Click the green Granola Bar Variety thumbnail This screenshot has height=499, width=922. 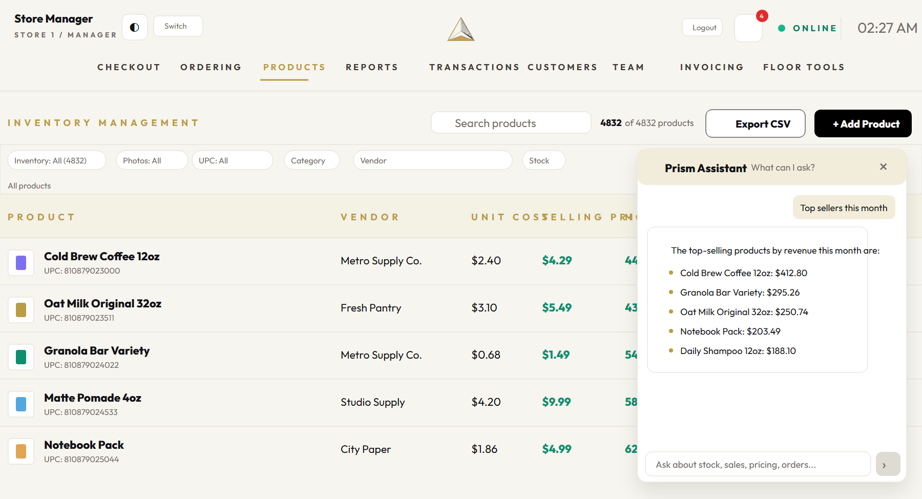pos(21,357)
